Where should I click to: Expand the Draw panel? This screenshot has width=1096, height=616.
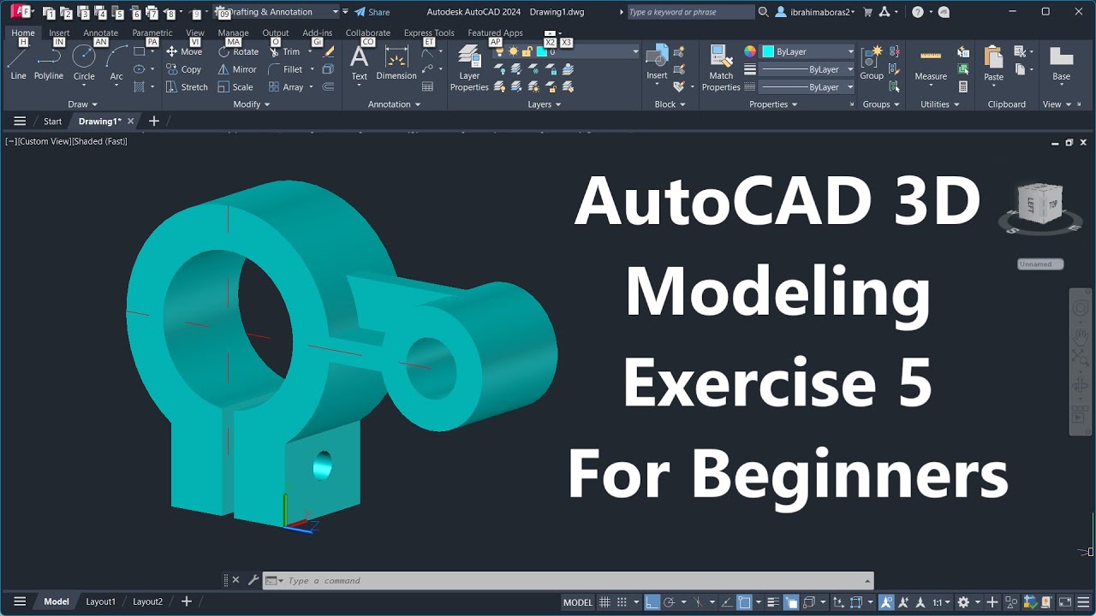pyautogui.click(x=82, y=104)
